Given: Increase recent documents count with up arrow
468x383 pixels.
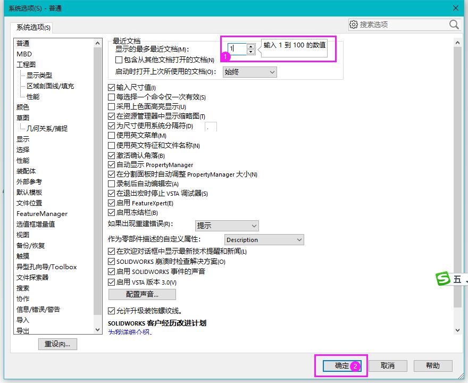Looking at the screenshot, I should (251, 47).
